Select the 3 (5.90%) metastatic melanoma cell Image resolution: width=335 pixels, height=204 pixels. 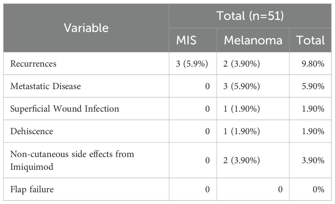[x=242, y=86]
